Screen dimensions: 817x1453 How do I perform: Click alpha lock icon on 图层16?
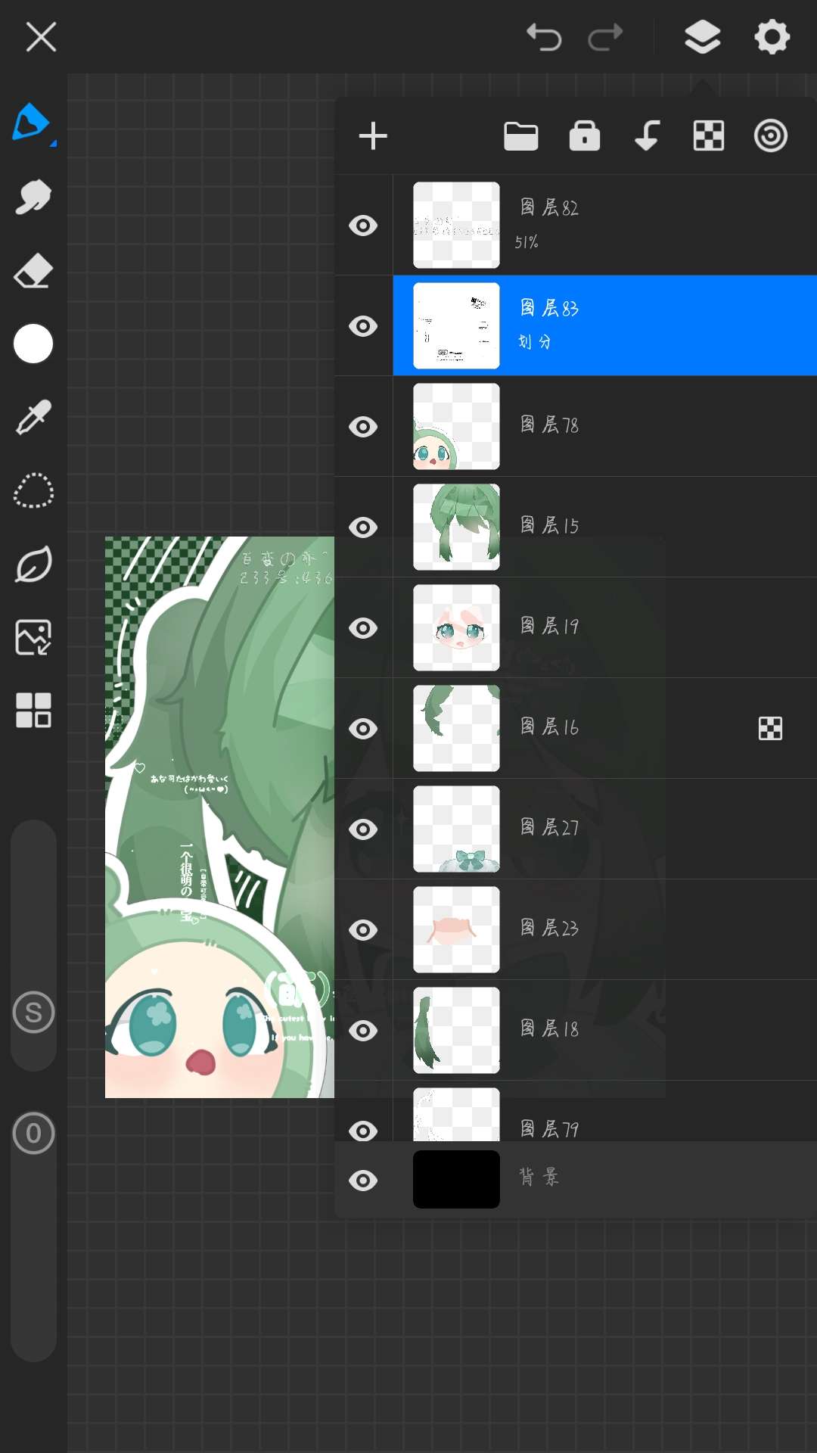(x=770, y=729)
